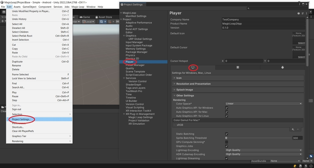Adjust Sprite Batching Threshold slider handle
Image resolution: width=314 pixels, height=168 pixels.
coord(226,138)
